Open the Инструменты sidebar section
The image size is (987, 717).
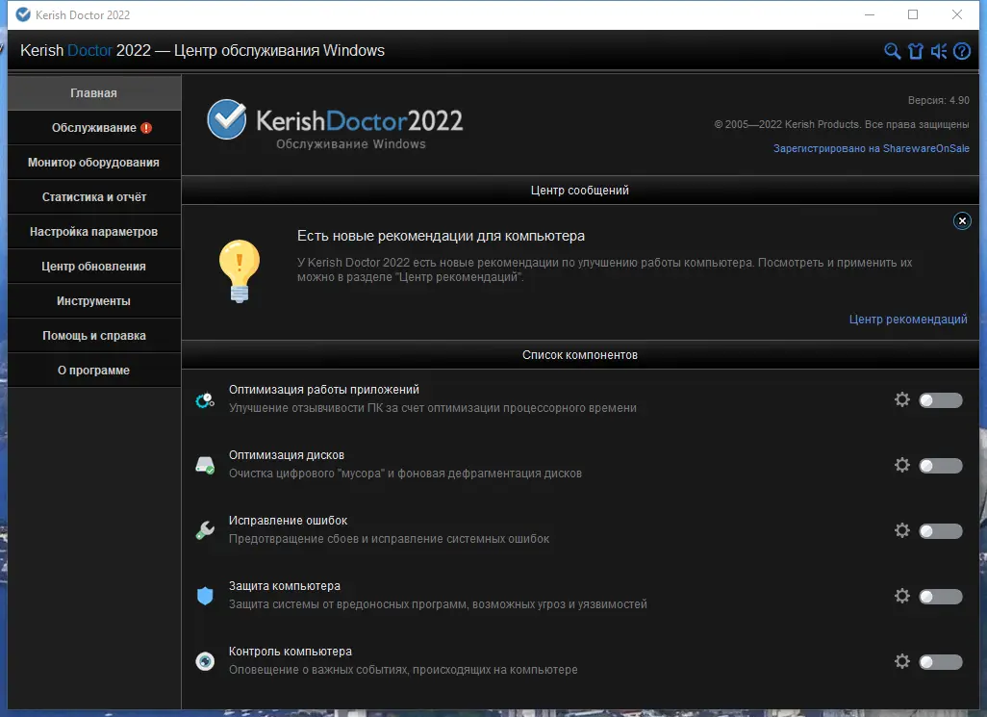93,300
